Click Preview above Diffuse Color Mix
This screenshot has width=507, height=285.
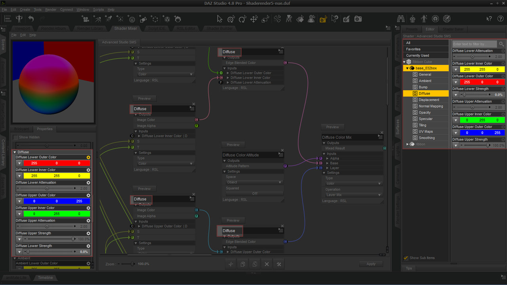pyautogui.click(x=333, y=127)
